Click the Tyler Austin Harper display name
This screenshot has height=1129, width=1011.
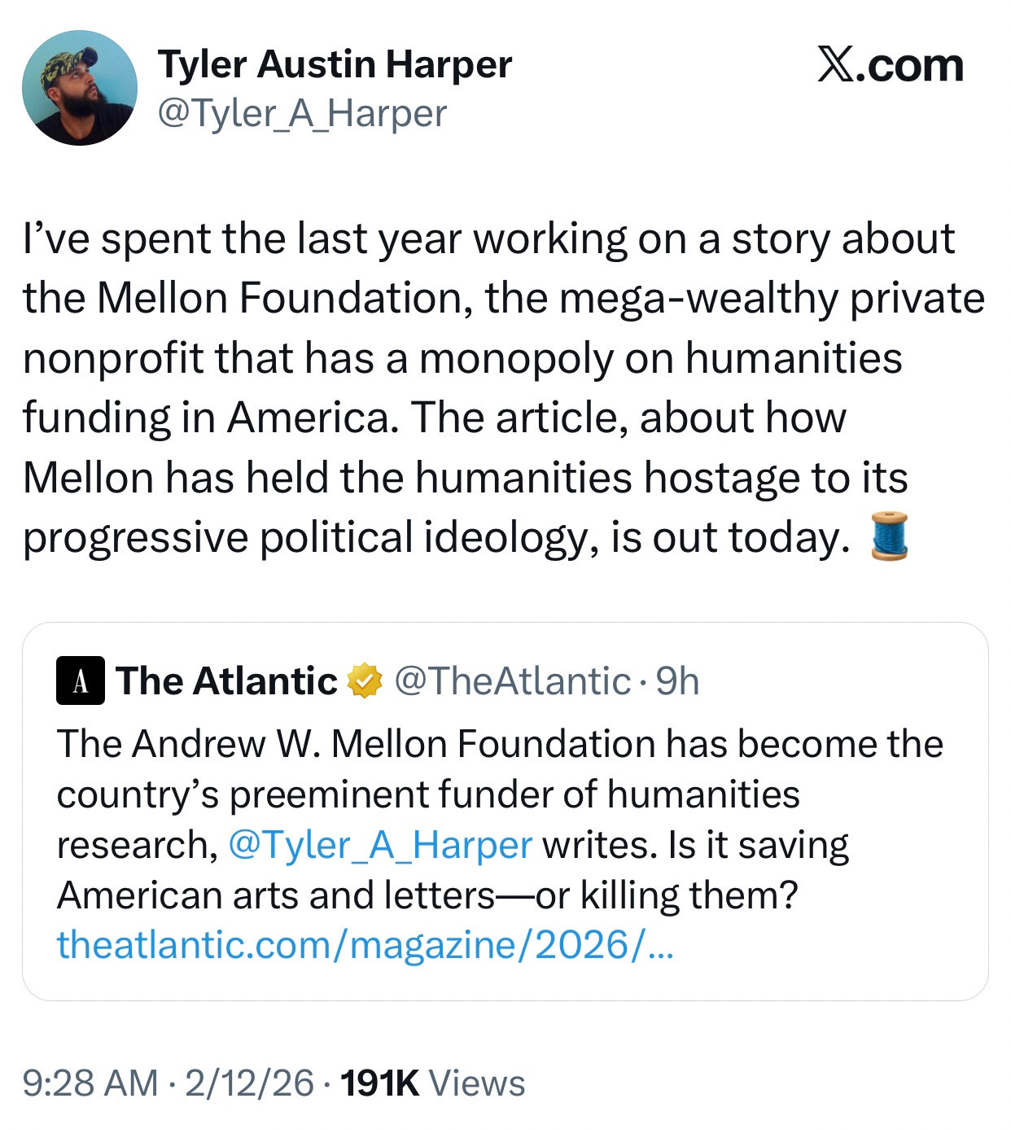coord(335,64)
